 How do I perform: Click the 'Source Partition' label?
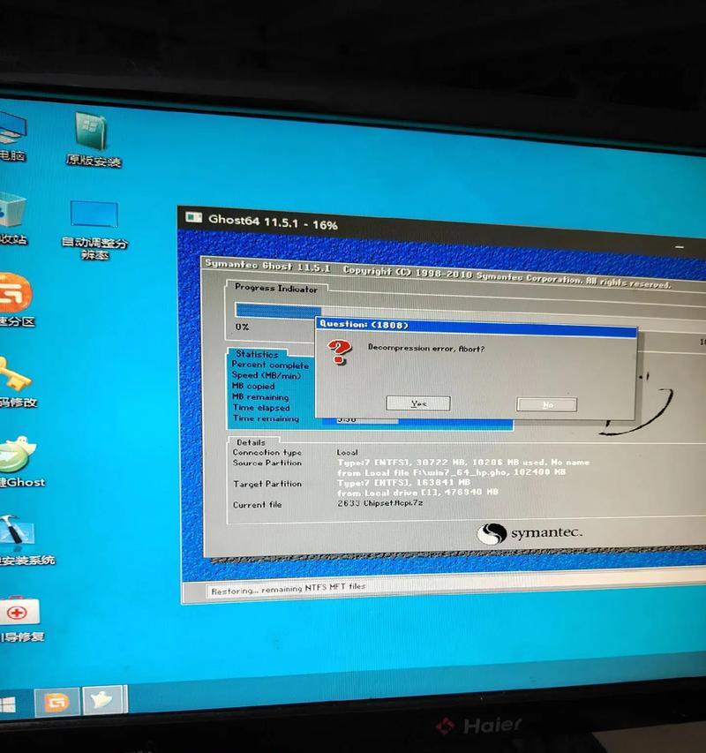tap(267, 463)
